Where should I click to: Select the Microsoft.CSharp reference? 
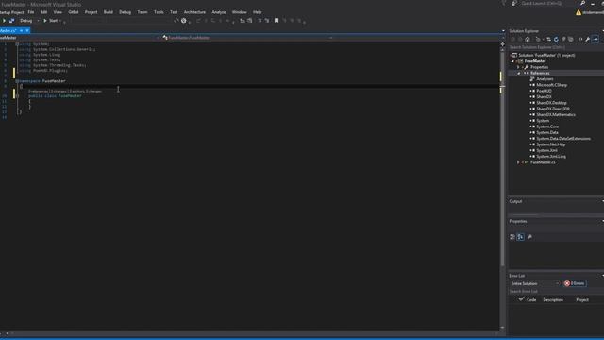click(x=551, y=85)
